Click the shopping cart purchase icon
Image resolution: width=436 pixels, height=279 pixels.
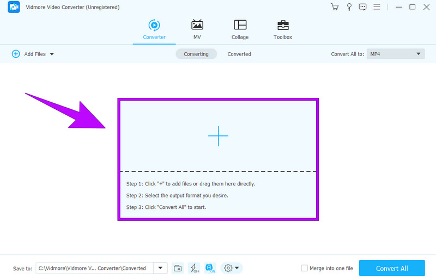(335, 7)
